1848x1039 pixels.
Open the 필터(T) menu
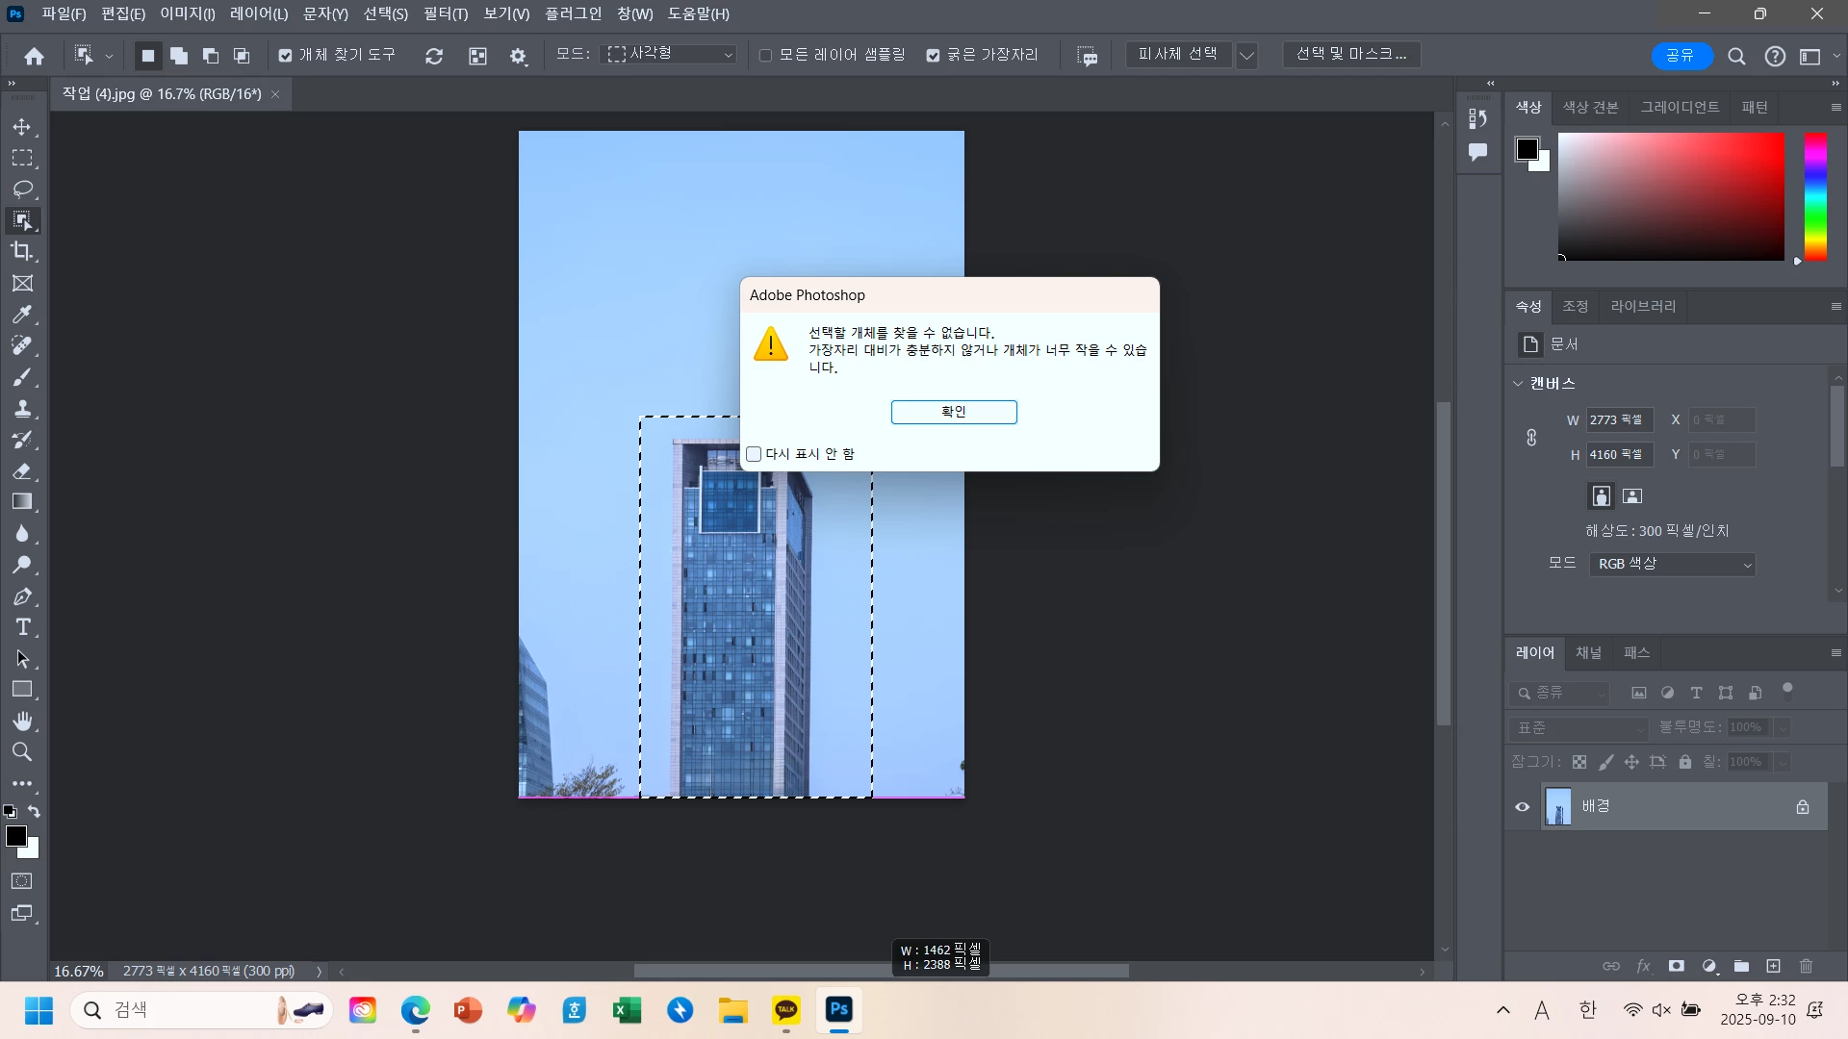coord(445,13)
